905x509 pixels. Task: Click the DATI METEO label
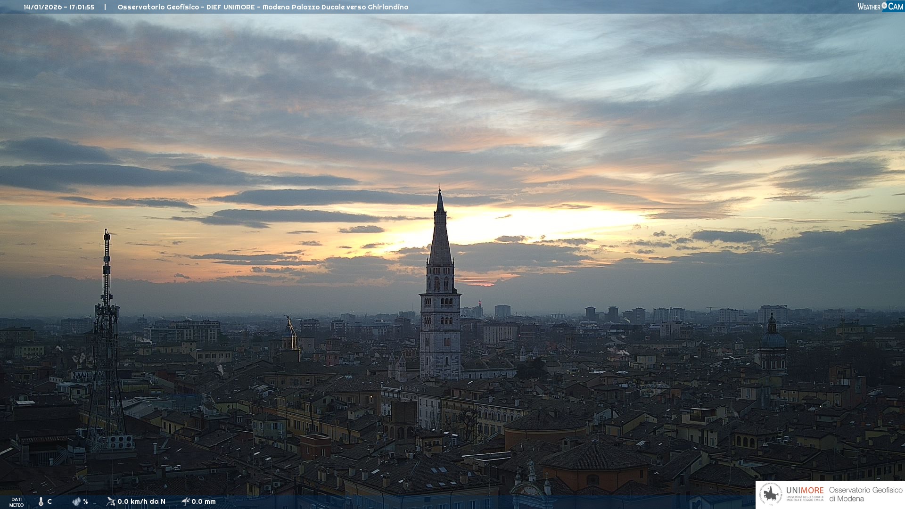[16, 502]
